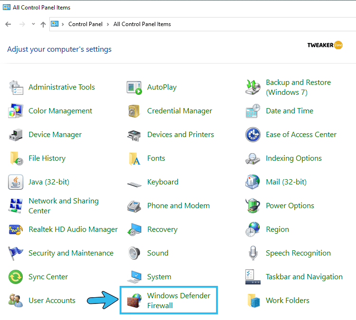Open the Date and Time link
The image size is (356, 320).
290,110
